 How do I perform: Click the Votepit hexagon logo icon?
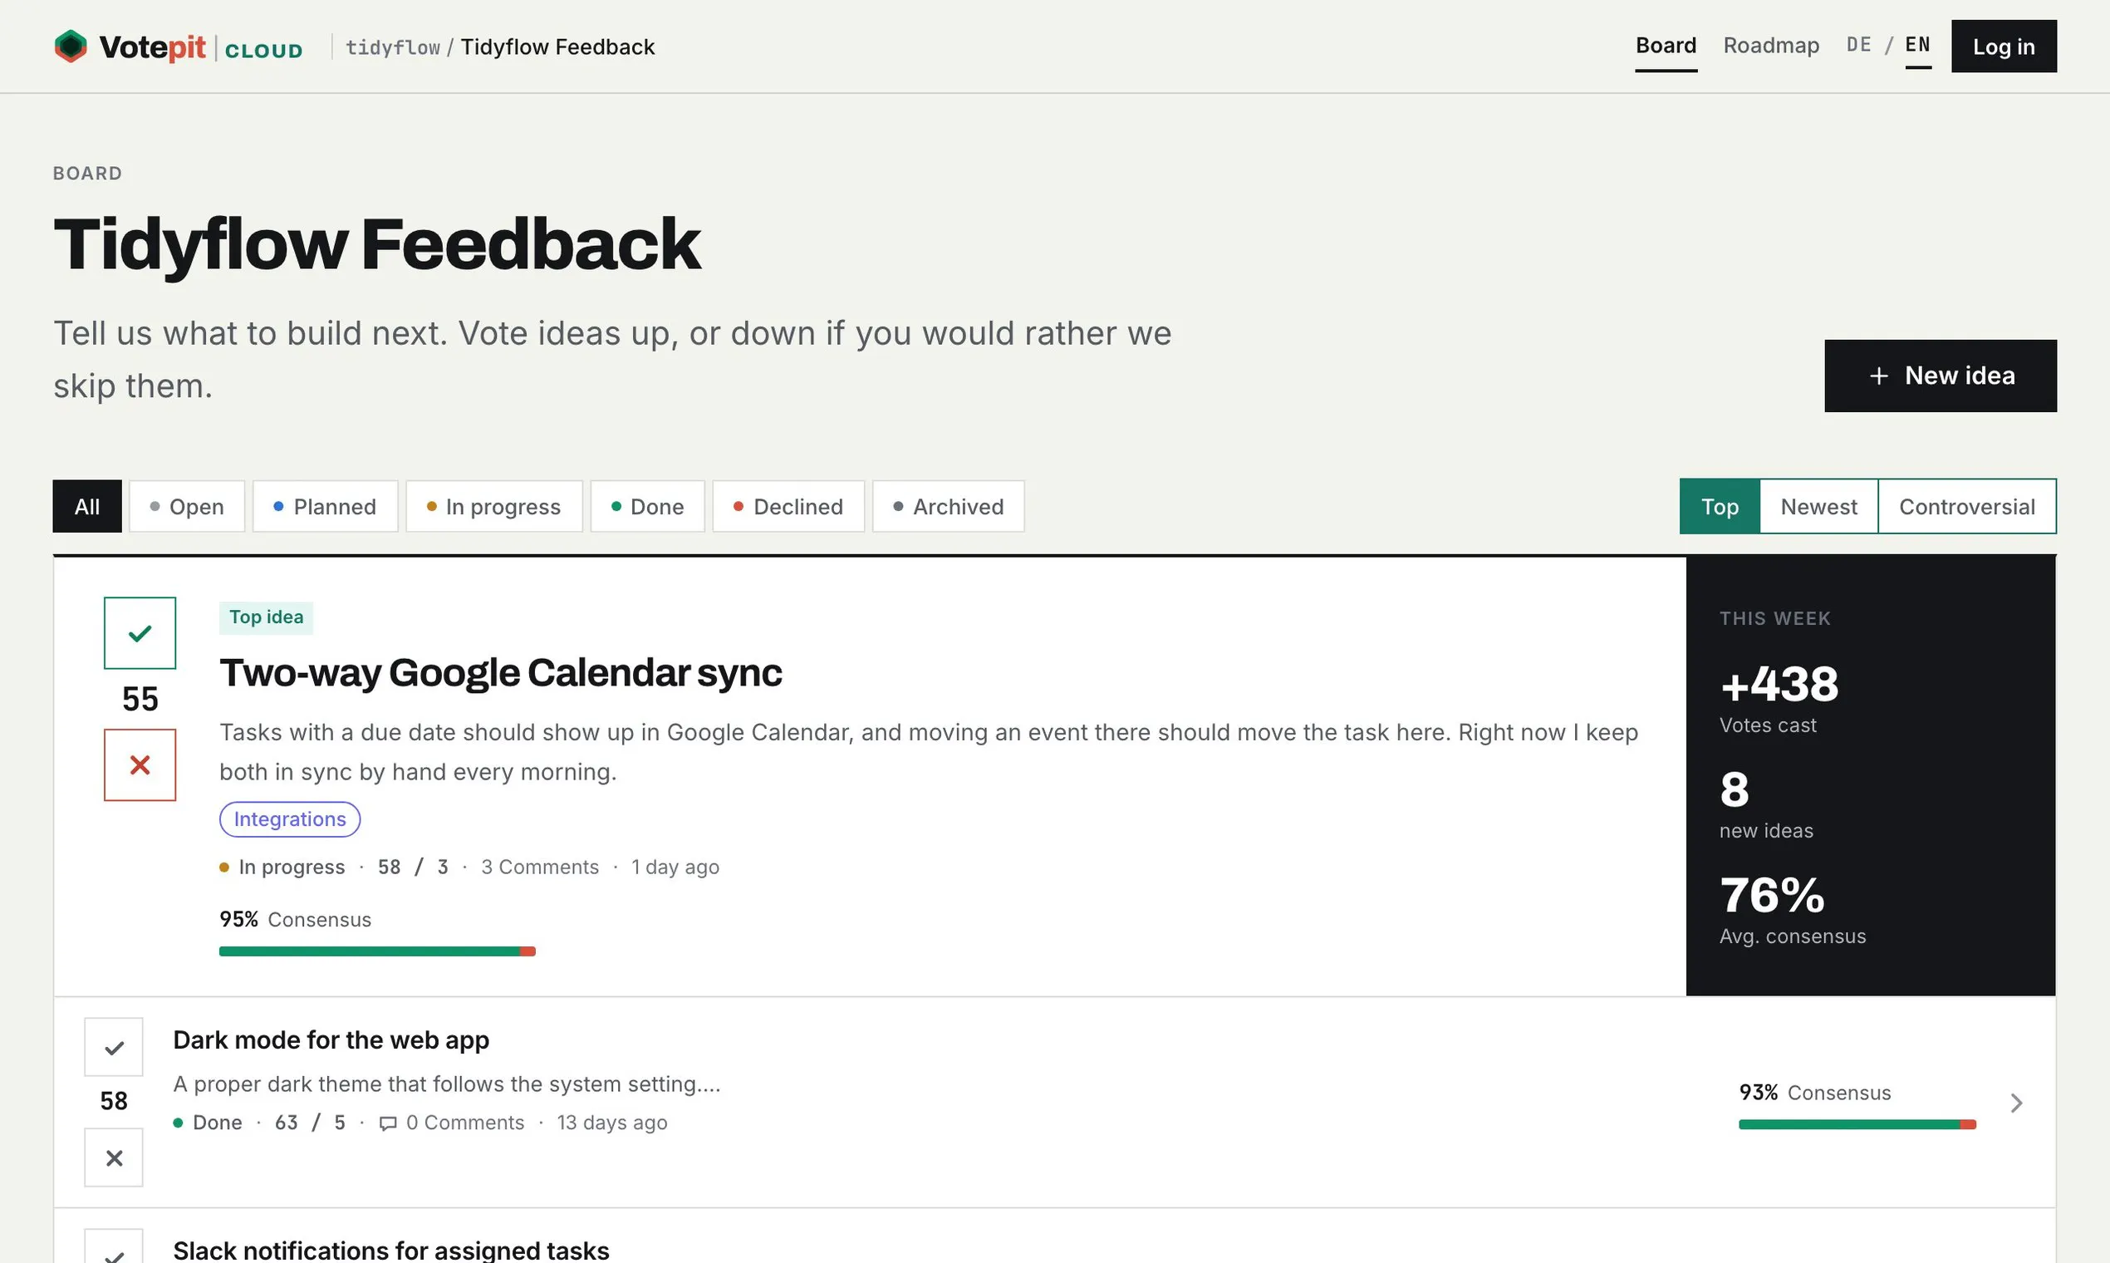point(71,46)
